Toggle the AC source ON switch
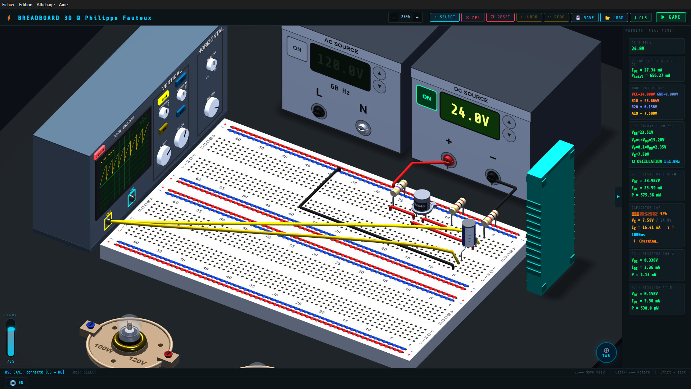The image size is (691, 389). 297,49
